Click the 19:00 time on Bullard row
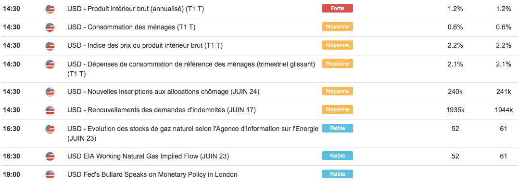518x185 pixels. coord(11,175)
